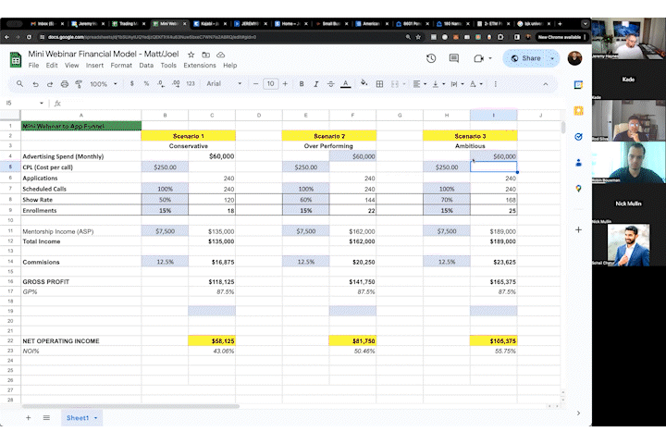Click the Undo icon
666x444 pixels.
(36, 84)
